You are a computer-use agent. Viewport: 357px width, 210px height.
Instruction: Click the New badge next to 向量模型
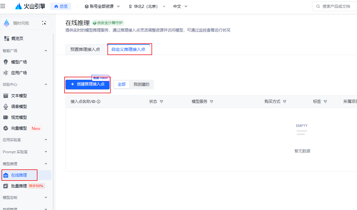pos(36,128)
